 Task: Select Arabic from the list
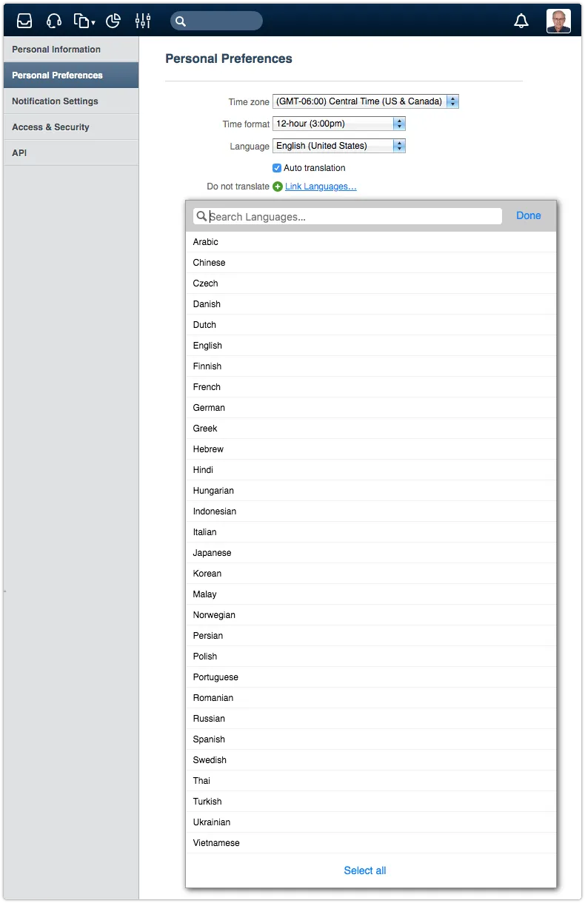click(x=371, y=242)
